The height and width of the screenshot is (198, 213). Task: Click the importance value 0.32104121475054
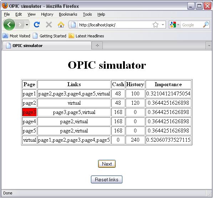coord(168,94)
